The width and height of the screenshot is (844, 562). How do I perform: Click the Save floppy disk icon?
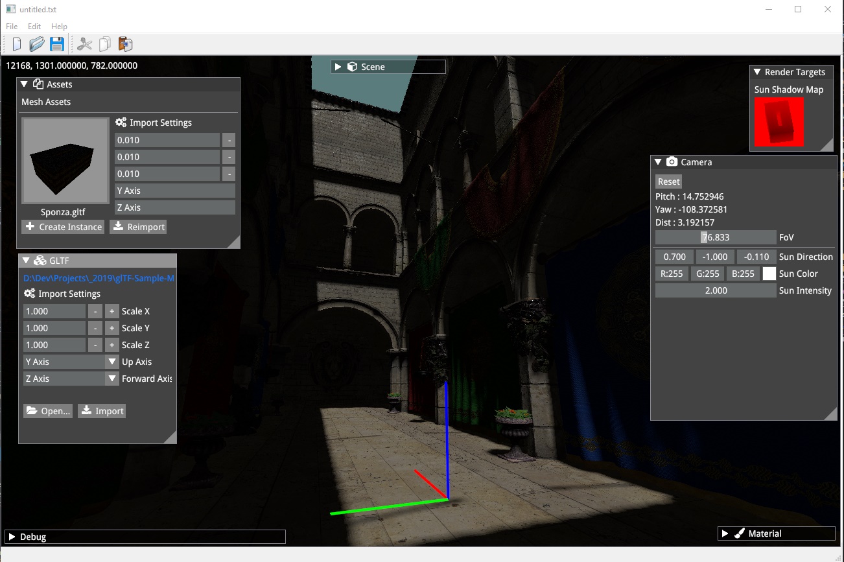(57, 44)
